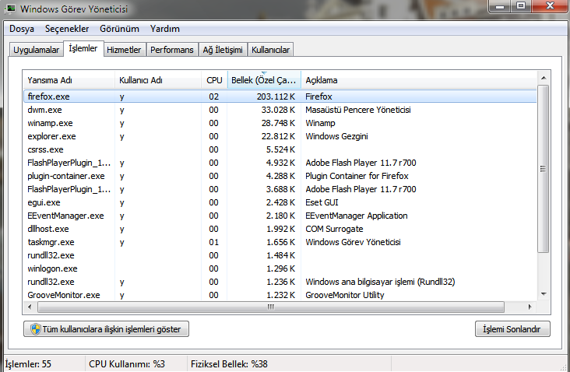Show the Kullanıcılar tab
570x372 pixels.
[x=271, y=50]
